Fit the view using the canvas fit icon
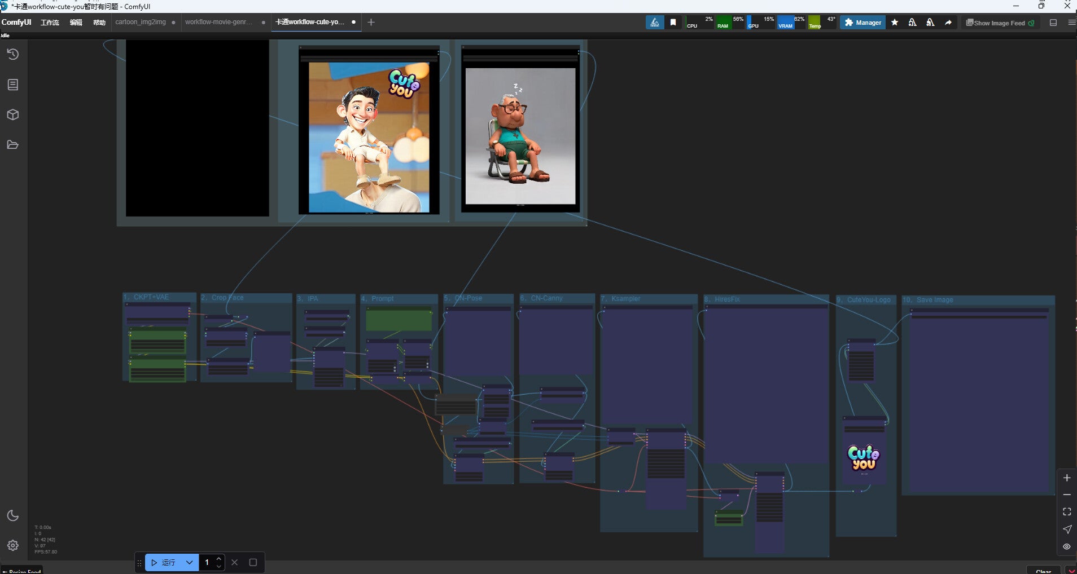The height and width of the screenshot is (574, 1077). [1067, 512]
